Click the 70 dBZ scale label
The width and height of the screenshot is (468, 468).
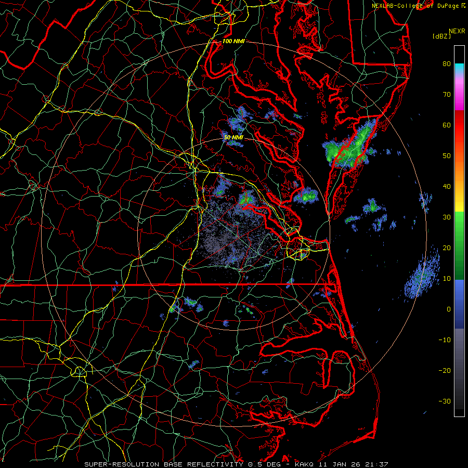pos(447,94)
